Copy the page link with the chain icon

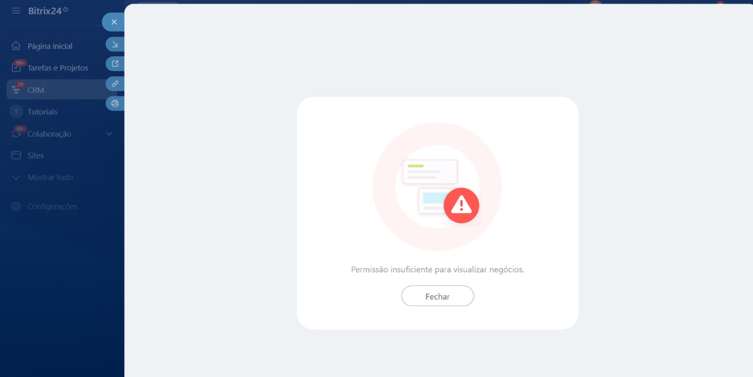pos(115,84)
